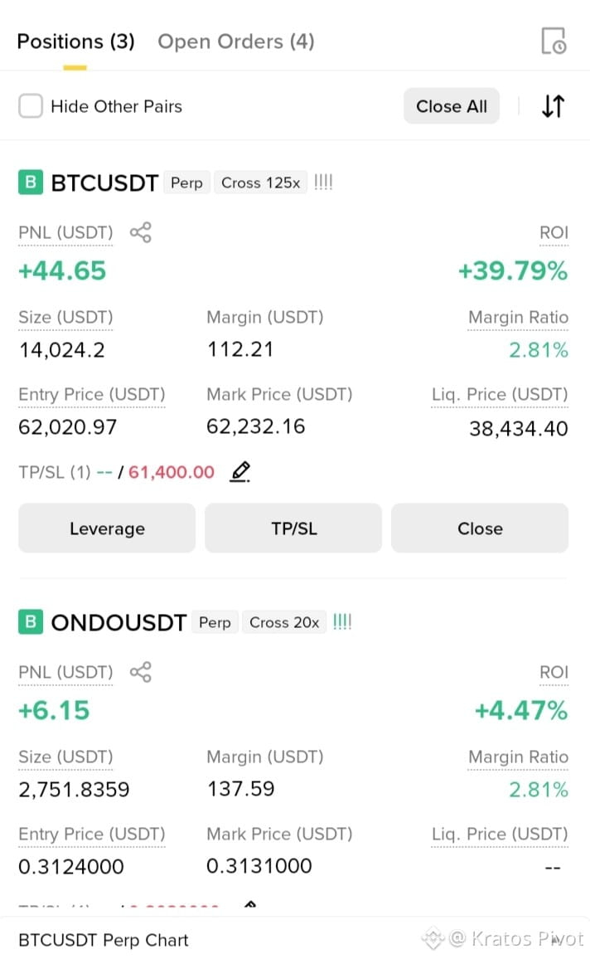Close the BTCUSDT position
Image resolution: width=590 pixels, height=959 pixels.
pyautogui.click(x=480, y=528)
